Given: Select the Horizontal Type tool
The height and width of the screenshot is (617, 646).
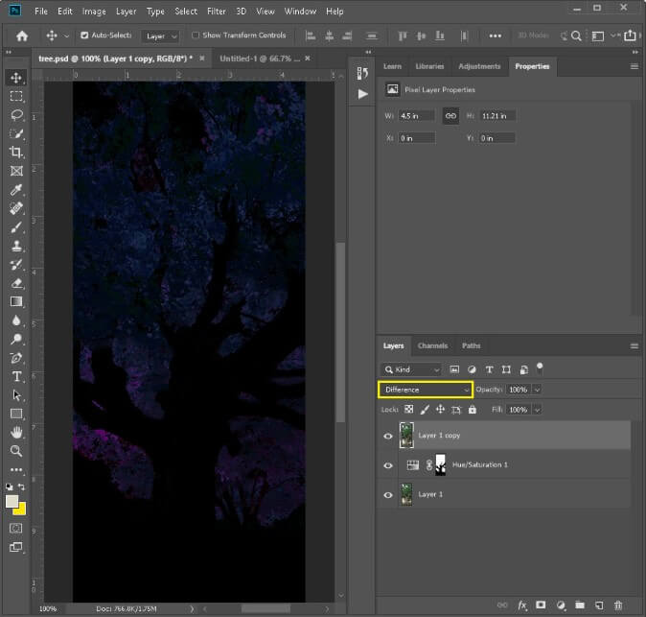Looking at the screenshot, I should point(16,376).
